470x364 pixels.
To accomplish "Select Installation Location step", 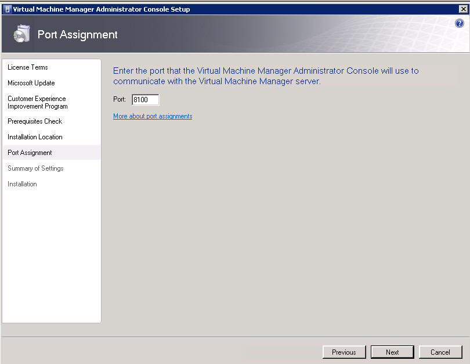I will click(x=35, y=137).
